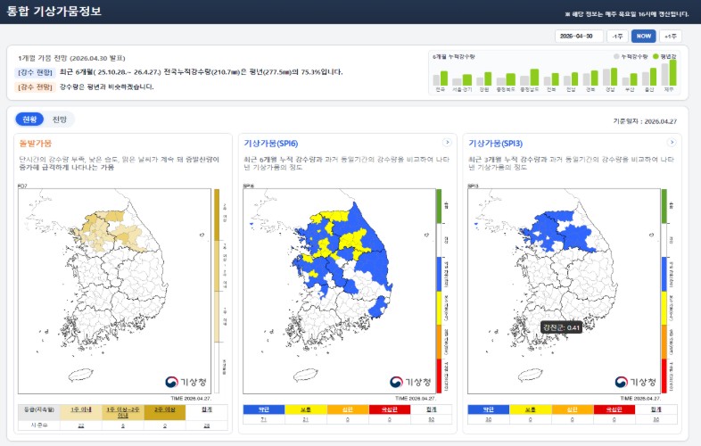Viewport: 701px width, 446px height.
Task: Click the 1주 이상~2주 이내 header
Action: point(123,412)
